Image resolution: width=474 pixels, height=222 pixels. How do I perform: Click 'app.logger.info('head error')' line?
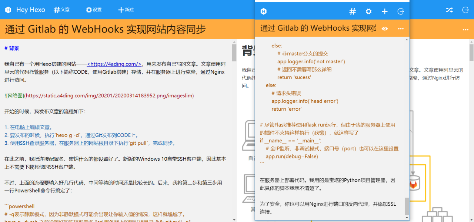(x=305, y=101)
